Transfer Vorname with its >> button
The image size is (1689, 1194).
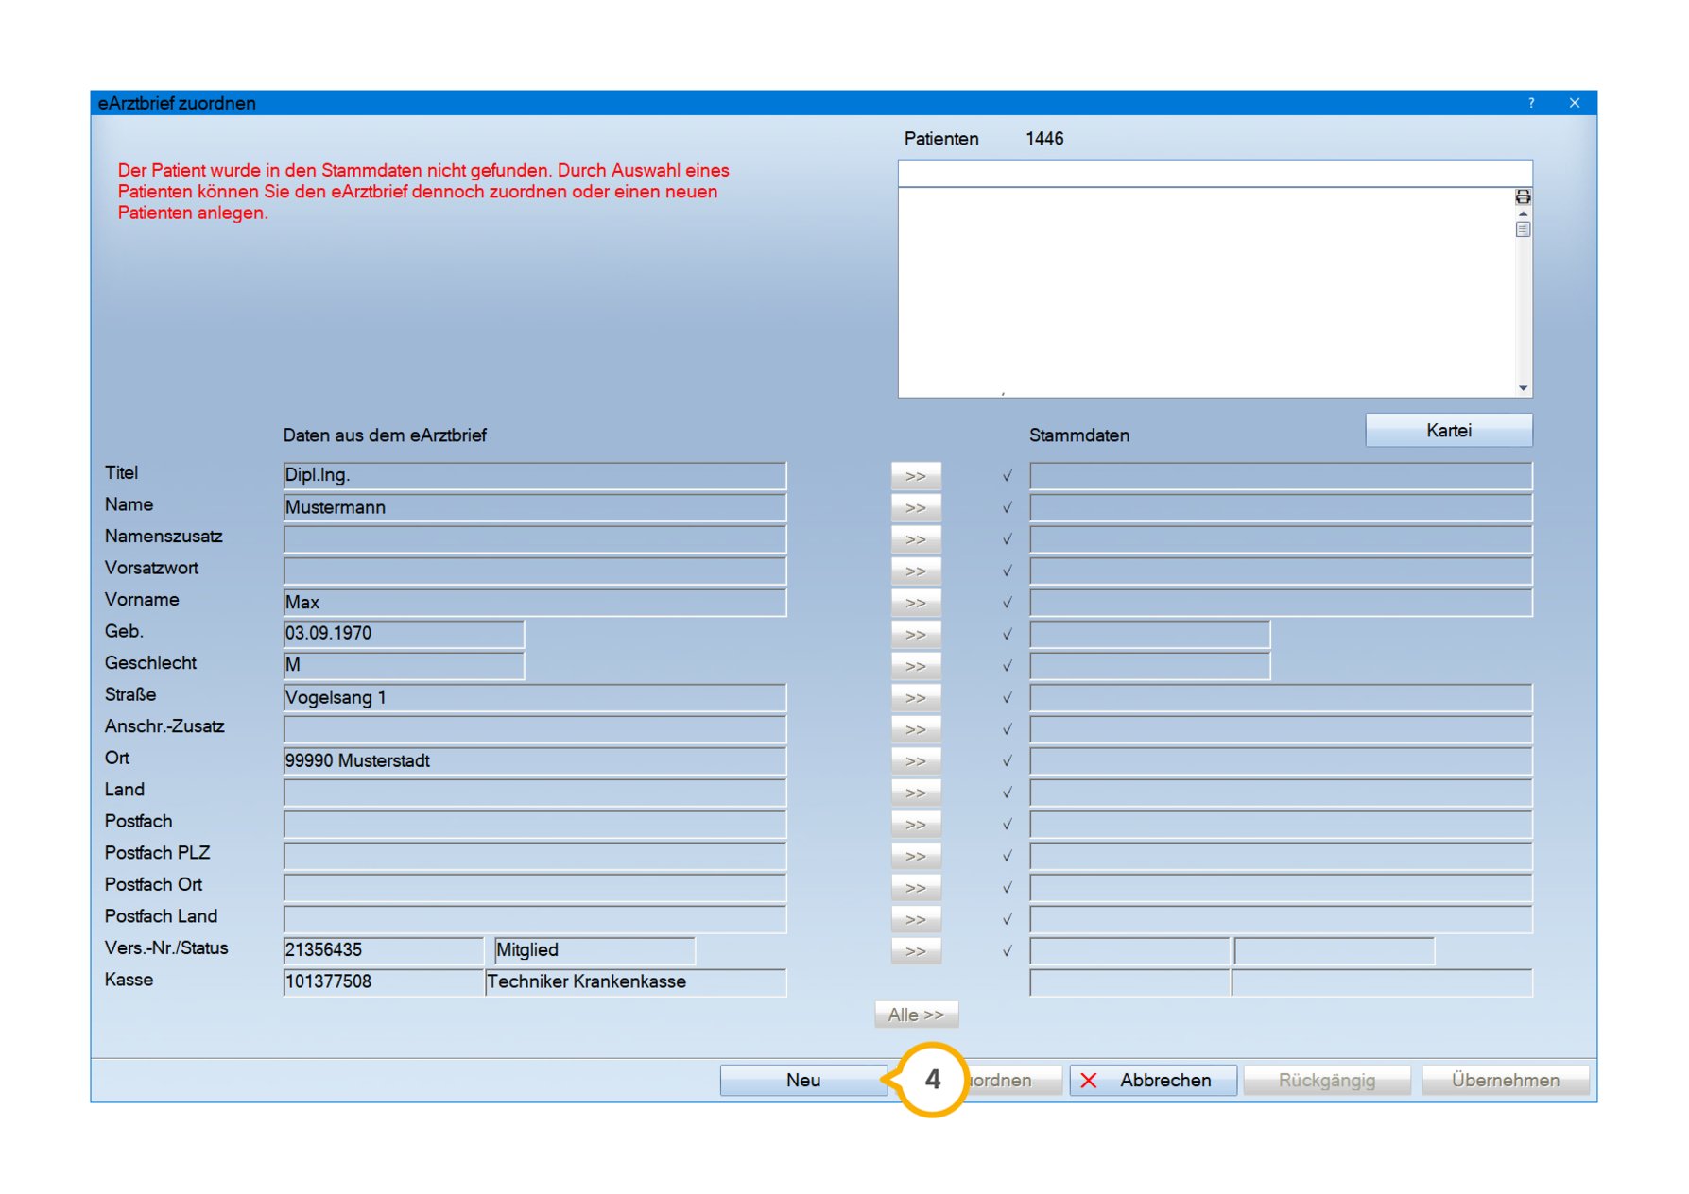coord(915,603)
